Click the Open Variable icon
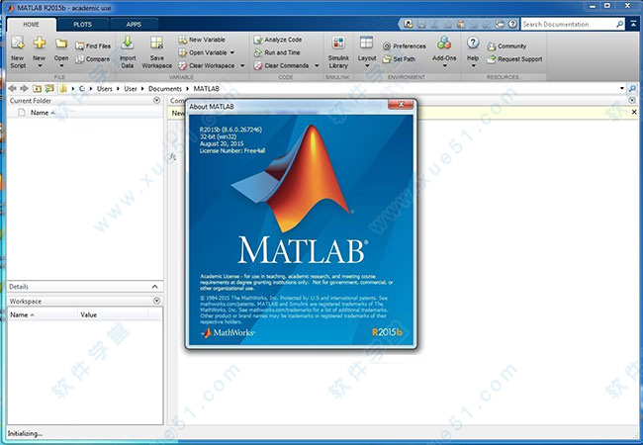 (x=182, y=52)
